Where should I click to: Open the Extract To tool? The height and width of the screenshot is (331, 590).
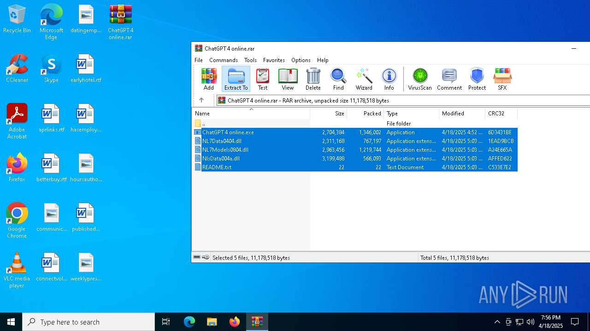click(236, 79)
